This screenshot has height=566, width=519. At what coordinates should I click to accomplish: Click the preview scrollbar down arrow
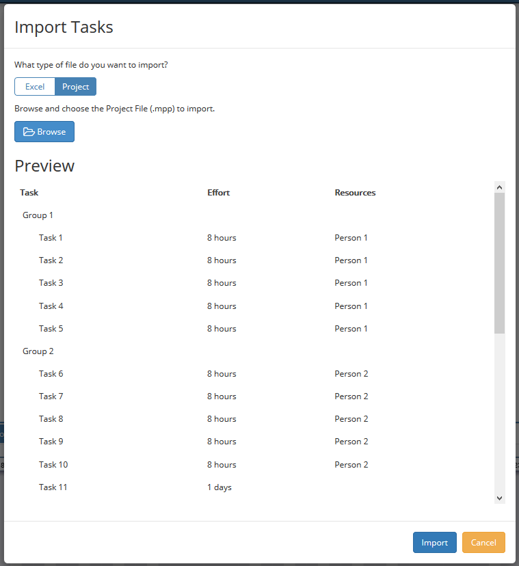[x=499, y=498]
